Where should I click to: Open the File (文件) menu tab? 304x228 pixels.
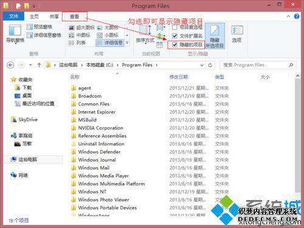pos(13,16)
